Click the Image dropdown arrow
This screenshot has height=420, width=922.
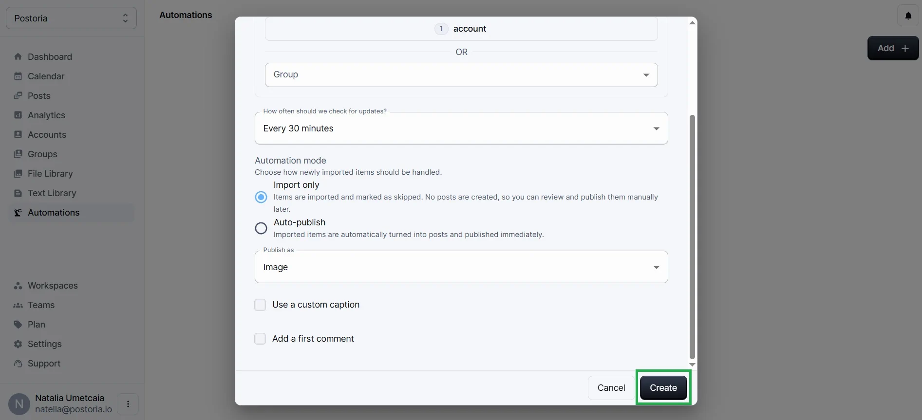click(656, 267)
